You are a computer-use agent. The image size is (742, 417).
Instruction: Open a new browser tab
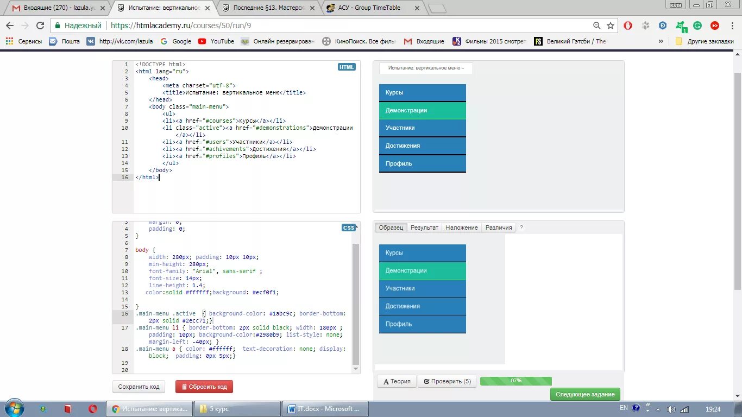[x=437, y=9]
